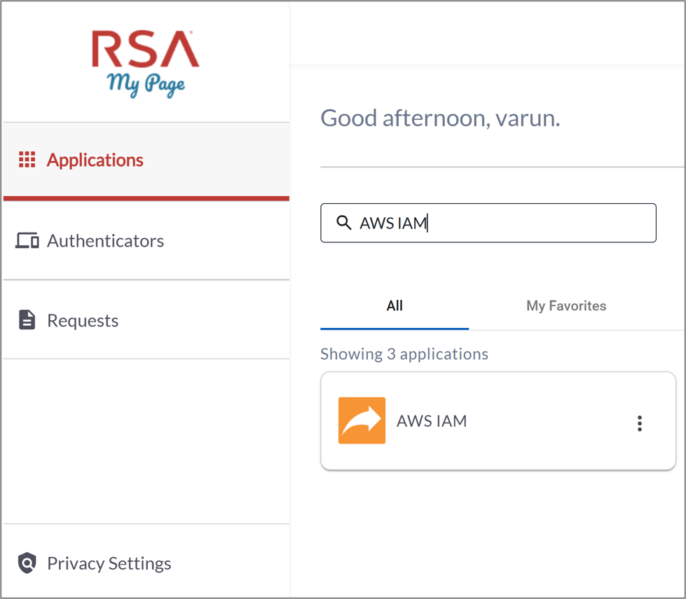Click the Requests document icon

[27, 320]
